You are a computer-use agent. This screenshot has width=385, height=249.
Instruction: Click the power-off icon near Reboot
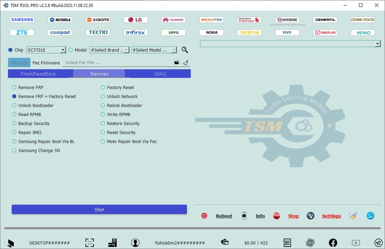tap(204, 216)
